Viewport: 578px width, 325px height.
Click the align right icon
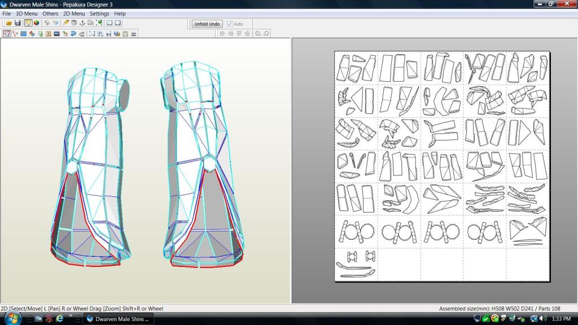(230, 33)
